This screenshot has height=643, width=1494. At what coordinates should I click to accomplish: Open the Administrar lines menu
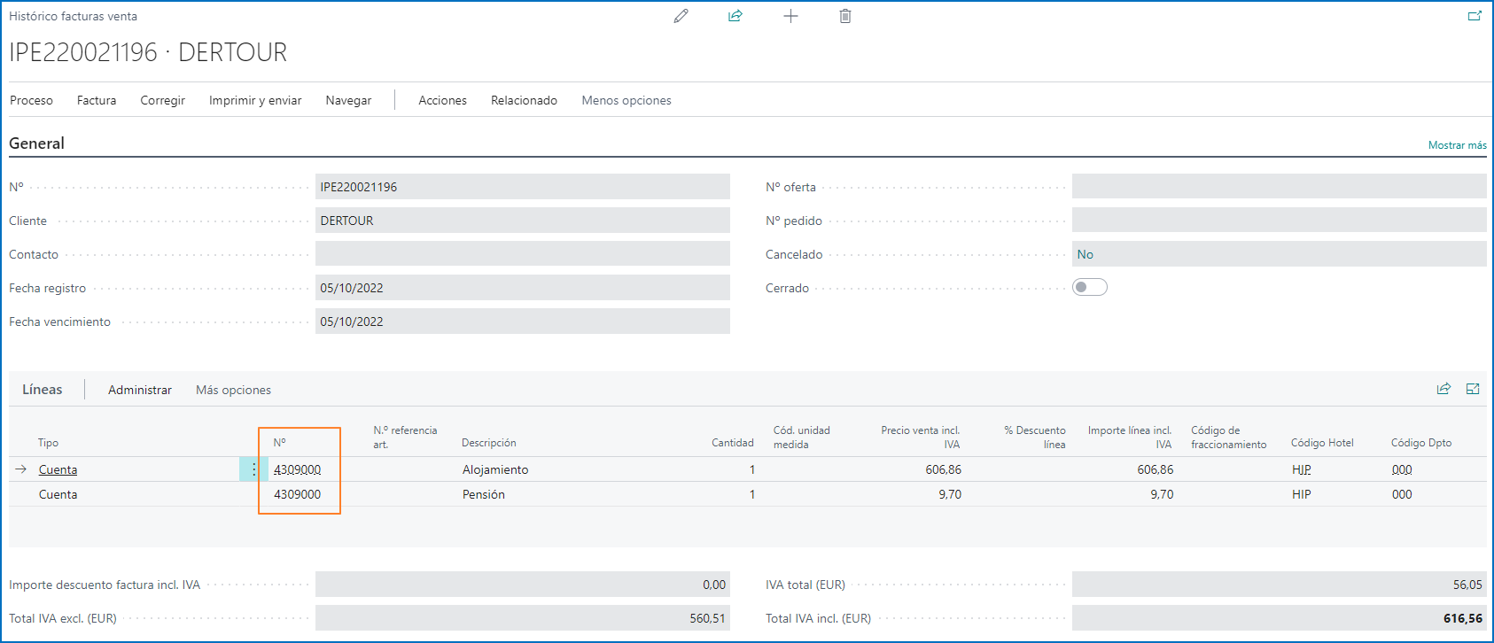[x=140, y=390]
